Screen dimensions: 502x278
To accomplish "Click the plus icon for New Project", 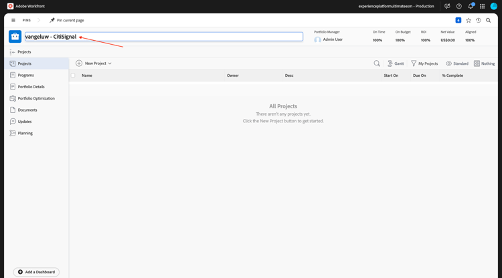I will point(79,63).
